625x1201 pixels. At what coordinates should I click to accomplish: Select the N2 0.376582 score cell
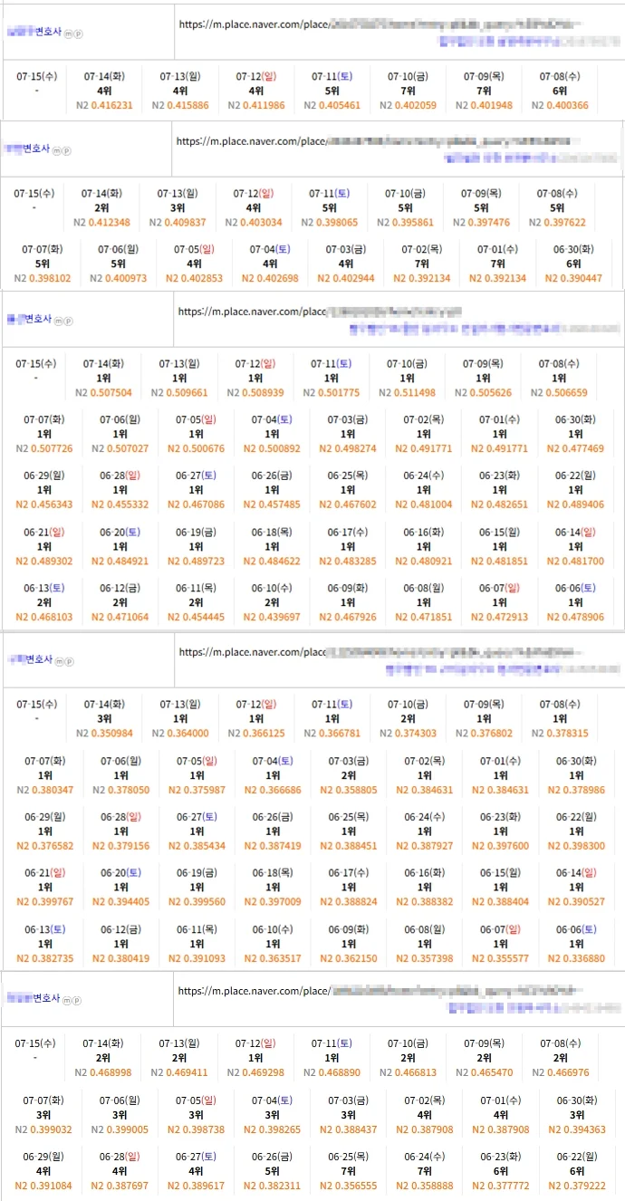click(44, 845)
